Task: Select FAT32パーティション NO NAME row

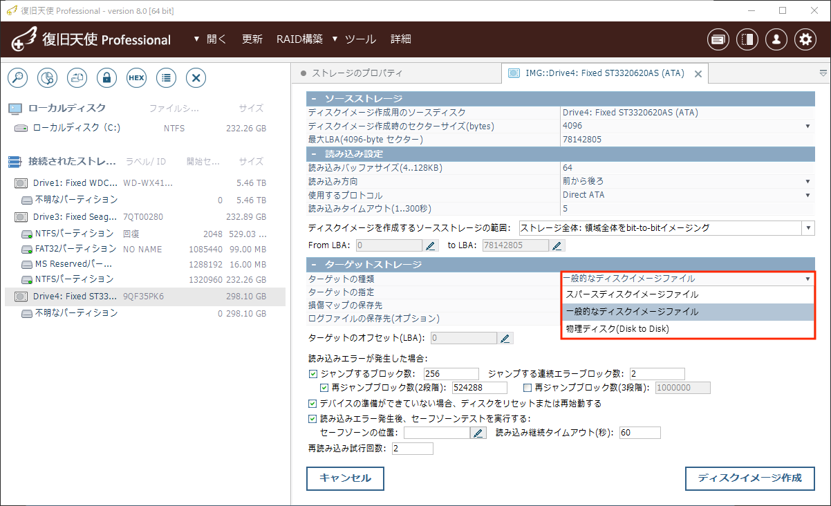Action: (144, 248)
